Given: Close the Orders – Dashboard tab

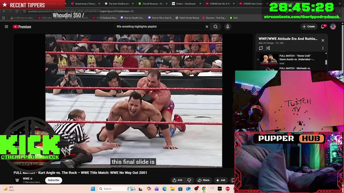Looking at the screenshot, I should coord(200,4).
